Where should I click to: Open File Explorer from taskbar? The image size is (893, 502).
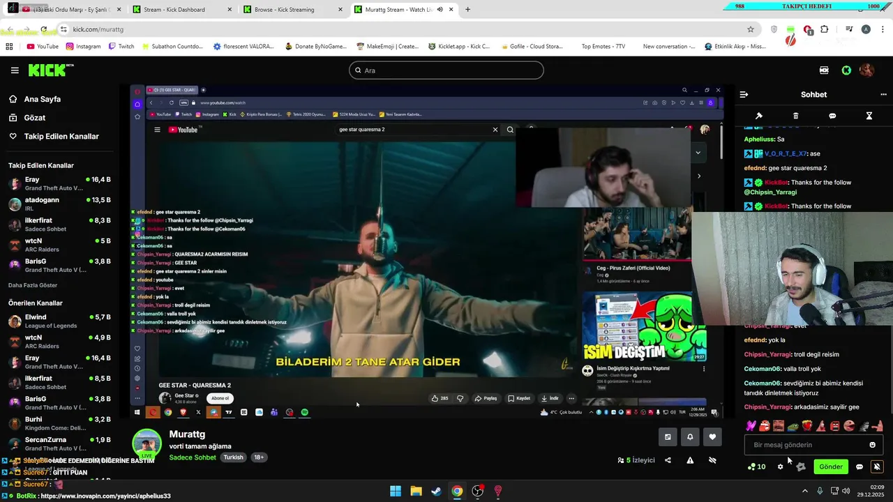click(x=416, y=491)
